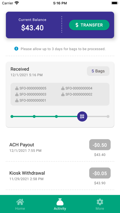Tap the bag icon beside SFO-0000000001

coord(17,100)
